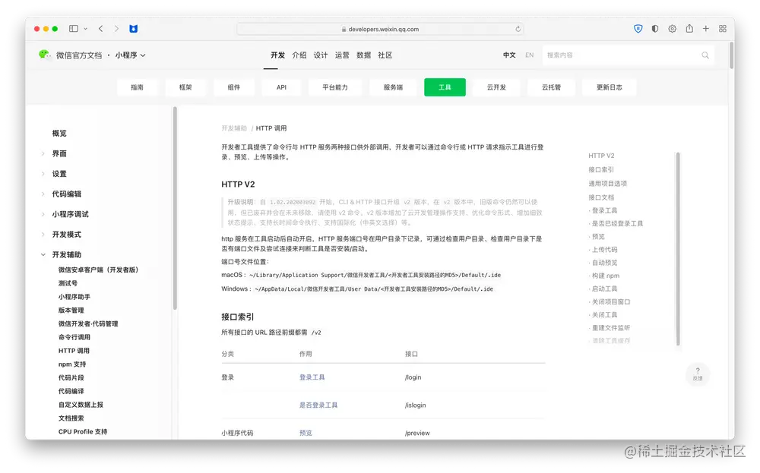Open the floating 反馈 feedback icon
The width and height of the screenshot is (760, 473).
tap(698, 374)
